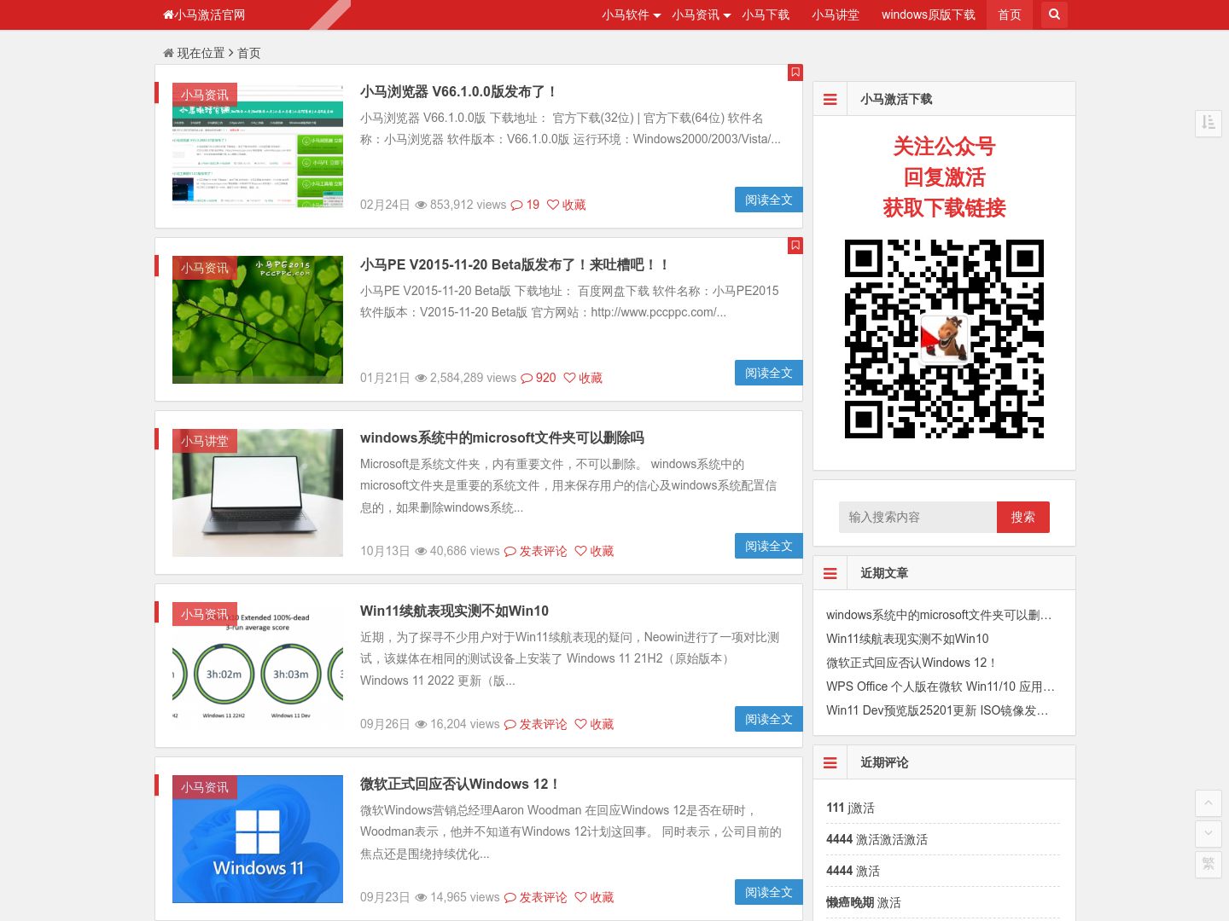The height and width of the screenshot is (921, 1229).
Task: Open the title 小马PE V2015-11-20 Beta版发布了
Action: pos(515,264)
